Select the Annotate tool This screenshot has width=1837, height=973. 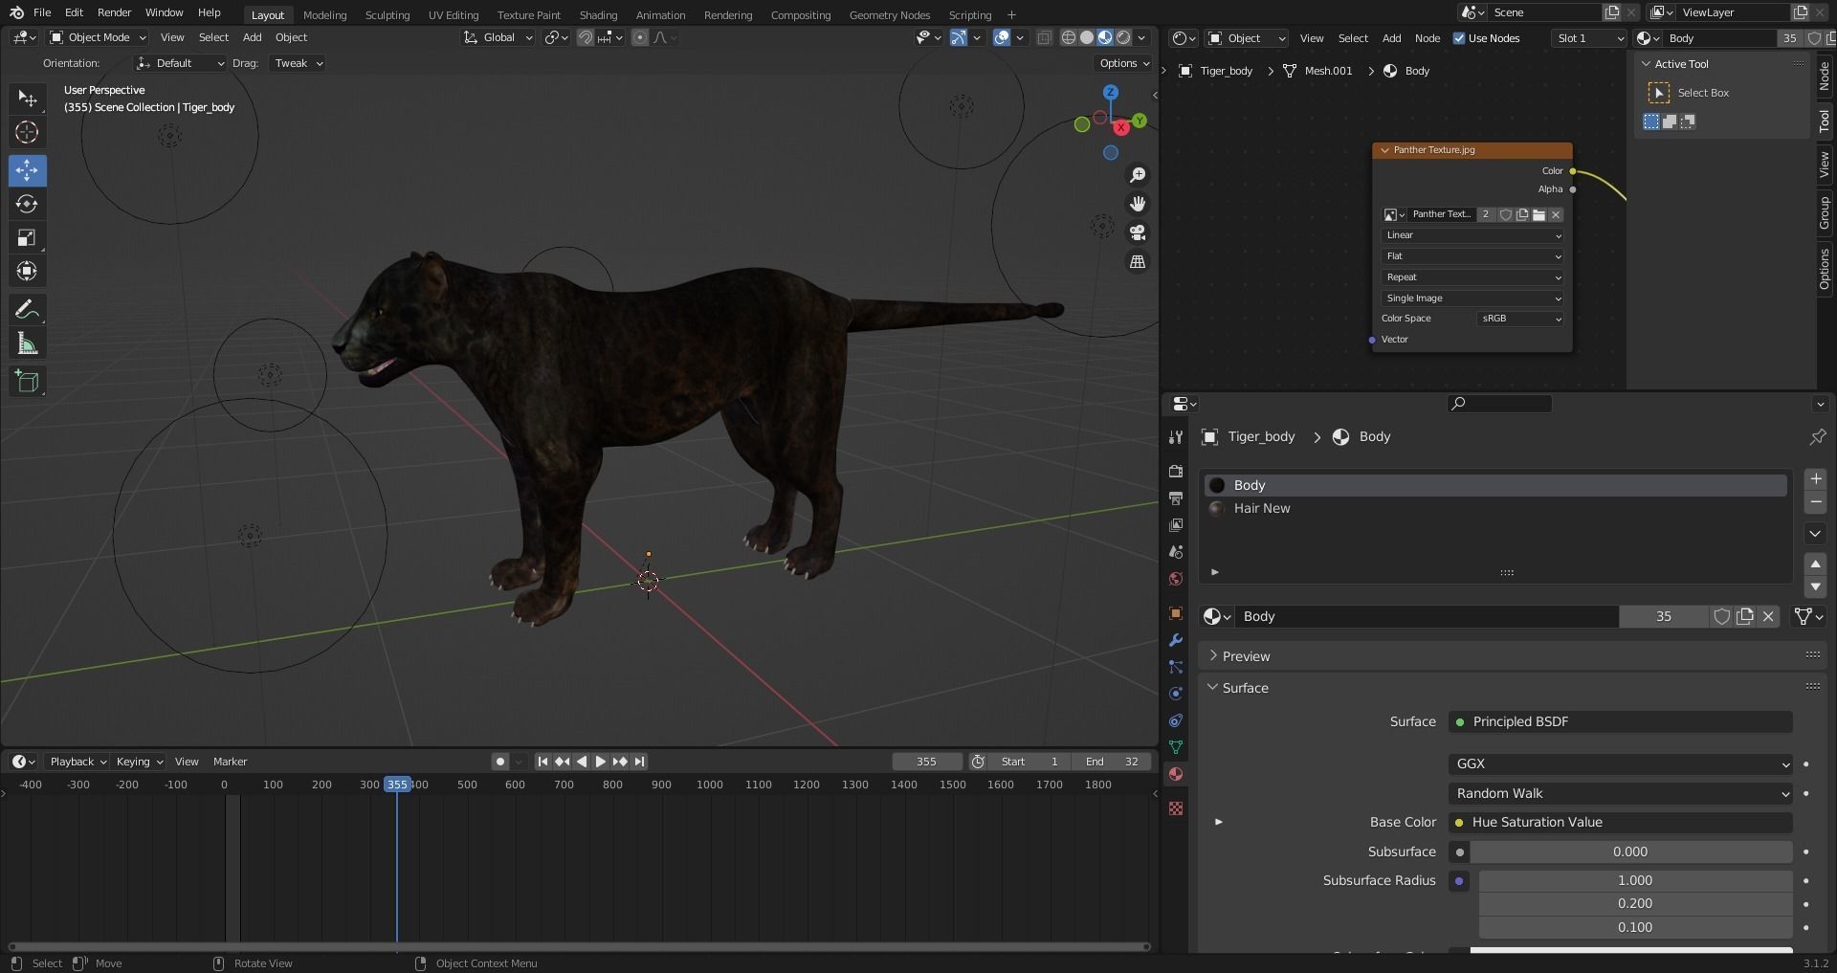(x=27, y=309)
